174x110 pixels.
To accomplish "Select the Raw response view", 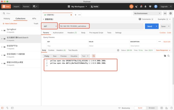I will (55, 56).
